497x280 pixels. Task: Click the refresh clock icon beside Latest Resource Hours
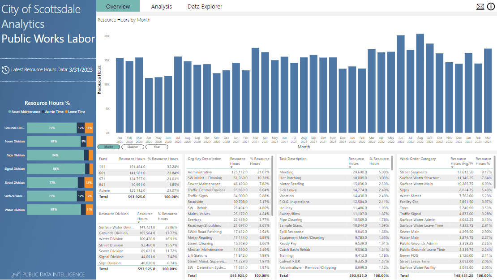pyautogui.click(x=5, y=70)
